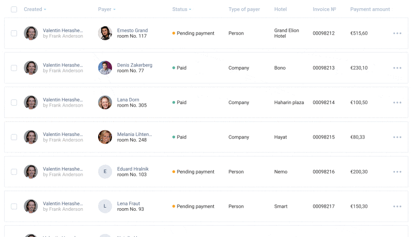Click payment amount €200,30
Image resolution: width=413 pixels, height=237 pixels.
pos(359,172)
